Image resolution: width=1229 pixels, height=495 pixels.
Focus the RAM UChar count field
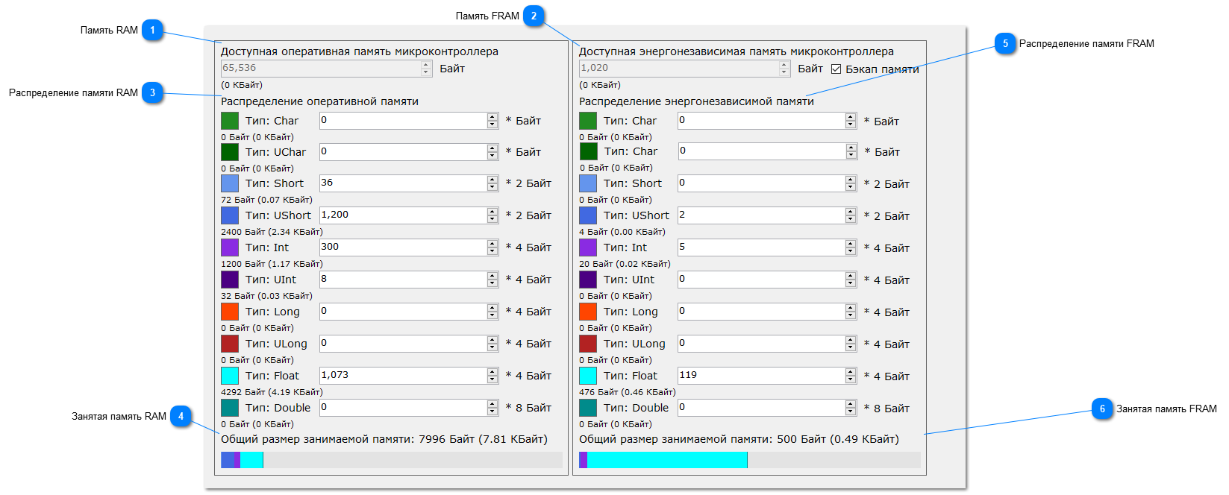point(409,152)
